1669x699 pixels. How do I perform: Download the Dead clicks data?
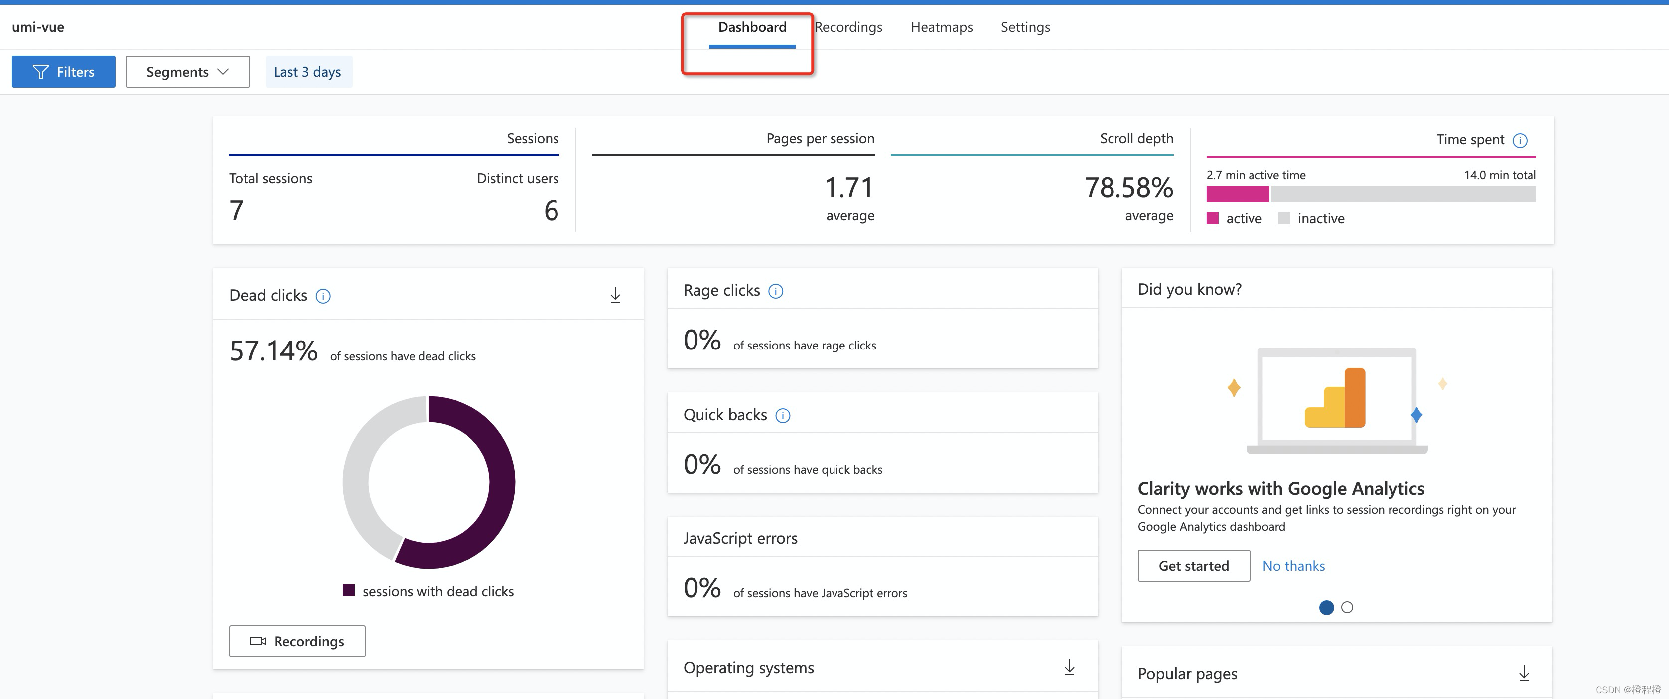click(x=615, y=295)
